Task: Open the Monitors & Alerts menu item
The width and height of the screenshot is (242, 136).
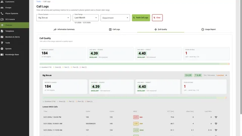Action: coord(14,37)
